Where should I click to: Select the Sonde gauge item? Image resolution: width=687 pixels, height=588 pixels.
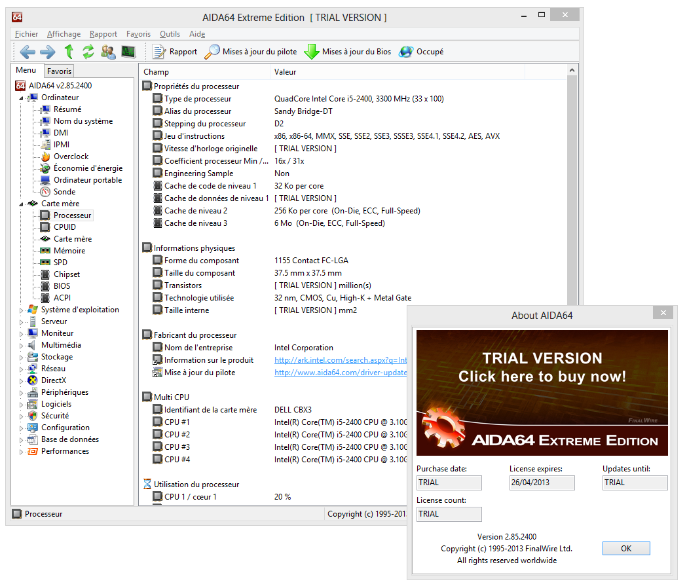[x=64, y=192]
